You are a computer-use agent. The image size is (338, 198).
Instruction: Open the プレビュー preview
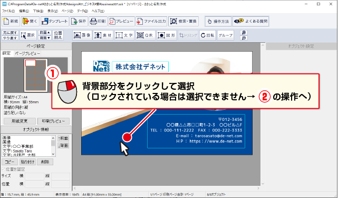coord(121,21)
